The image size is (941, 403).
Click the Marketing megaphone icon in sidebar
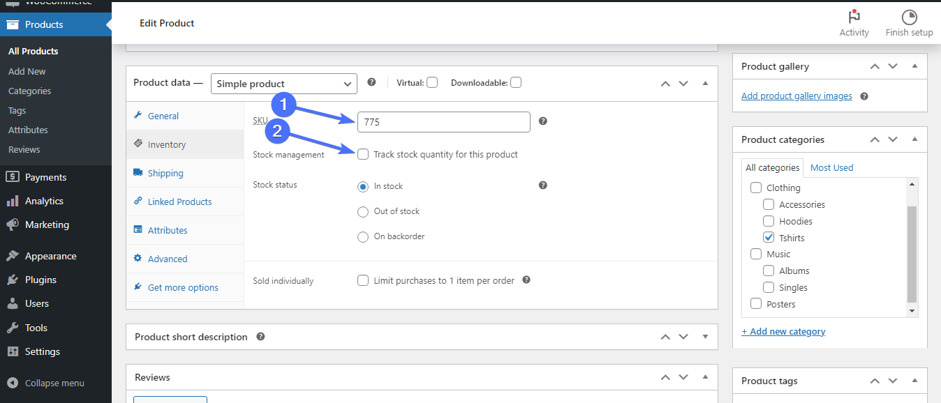13,225
